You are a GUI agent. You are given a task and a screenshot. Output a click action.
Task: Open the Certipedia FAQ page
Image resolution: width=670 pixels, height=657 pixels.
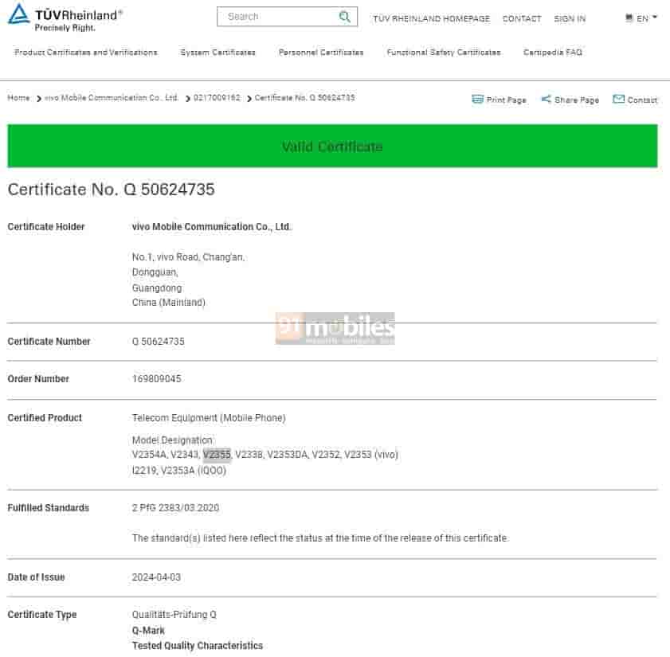[552, 53]
